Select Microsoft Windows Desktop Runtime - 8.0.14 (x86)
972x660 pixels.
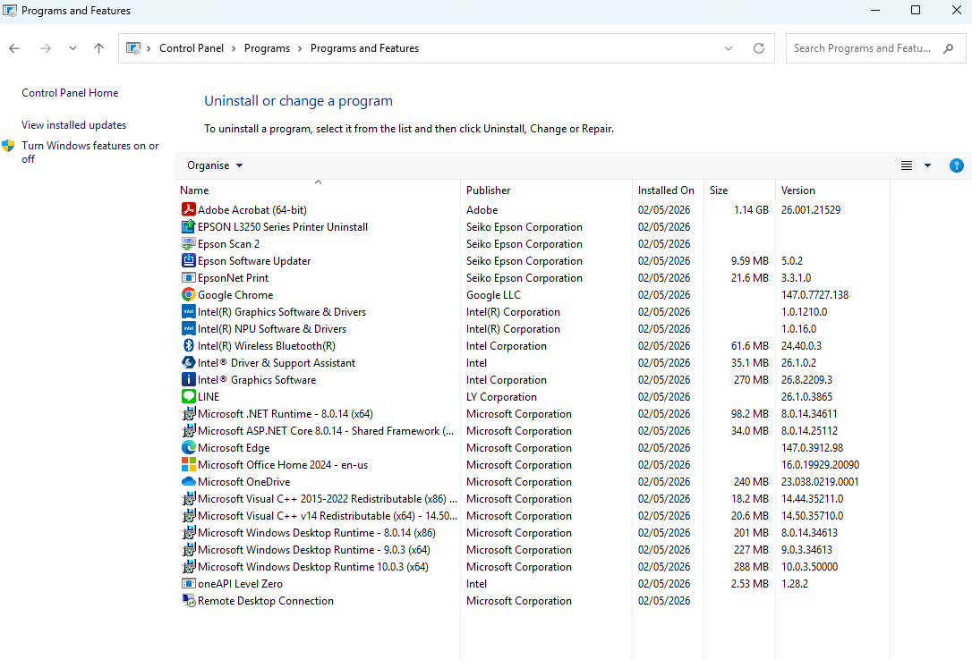(x=317, y=532)
